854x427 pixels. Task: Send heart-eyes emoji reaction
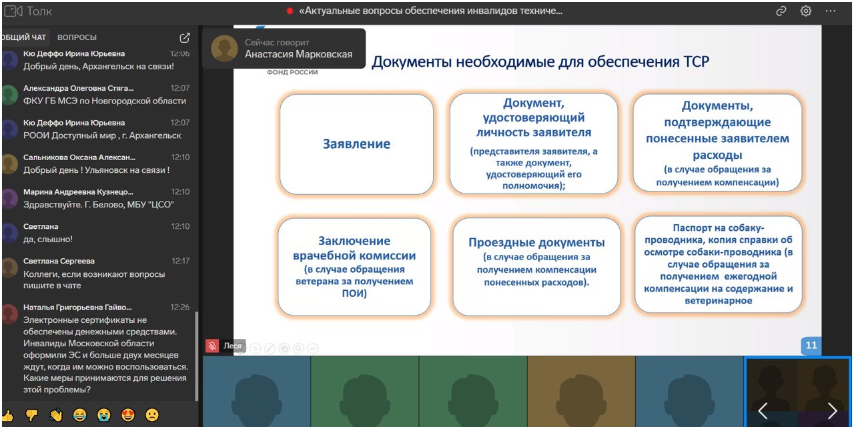click(128, 415)
